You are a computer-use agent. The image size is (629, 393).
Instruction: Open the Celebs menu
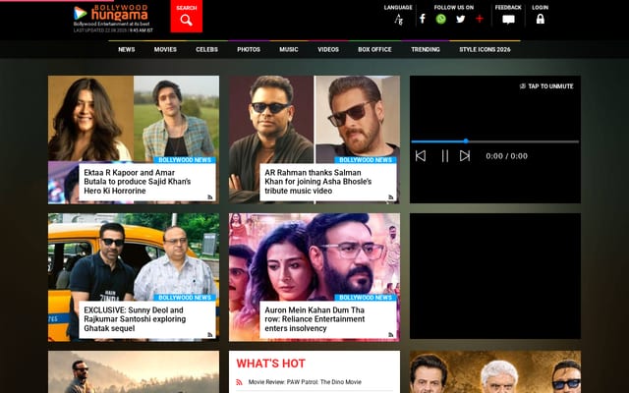point(207,50)
